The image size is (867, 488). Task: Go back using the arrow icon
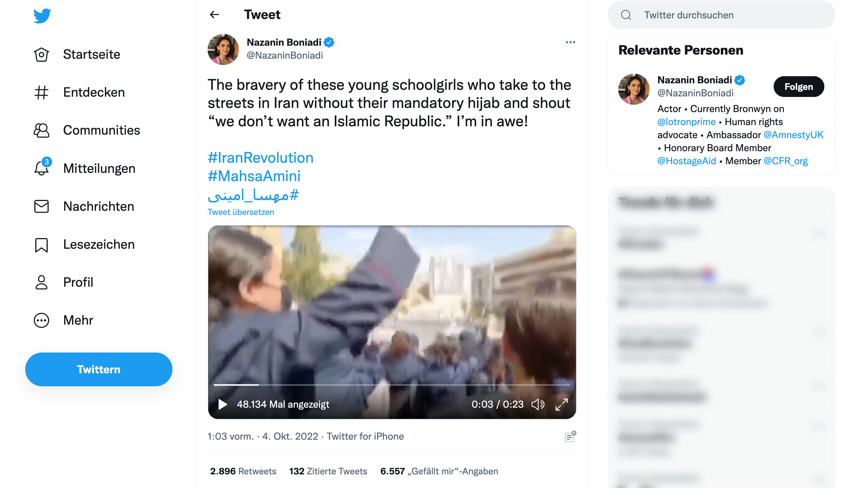point(215,15)
